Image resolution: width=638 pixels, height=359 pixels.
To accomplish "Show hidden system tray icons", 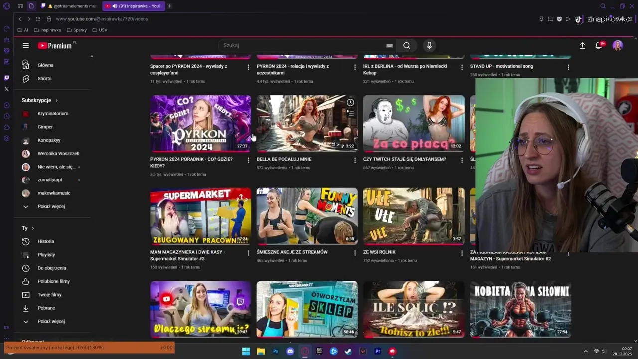I will [x=586, y=351].
